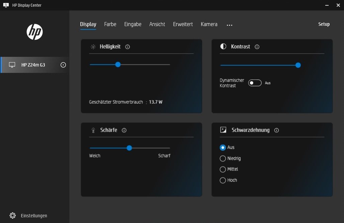Click the settings gear icon at bottom left
This screenshot has width=344, height=223.
(13, 216)
